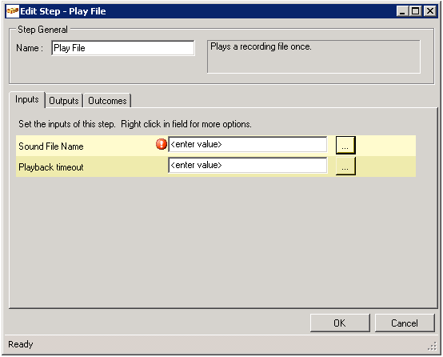
Task: Switch to the Outcomes tab
Action: click(x=107, y=101)
